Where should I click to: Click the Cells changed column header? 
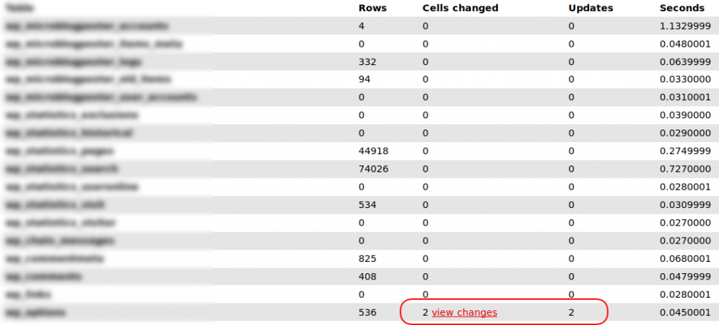pos(461,8)
